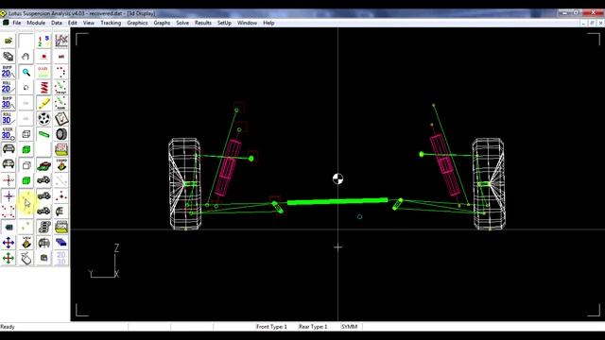This screenshot has width=605, height=340.
Task: Open the Solve menu
Action: tap(182, 23)
